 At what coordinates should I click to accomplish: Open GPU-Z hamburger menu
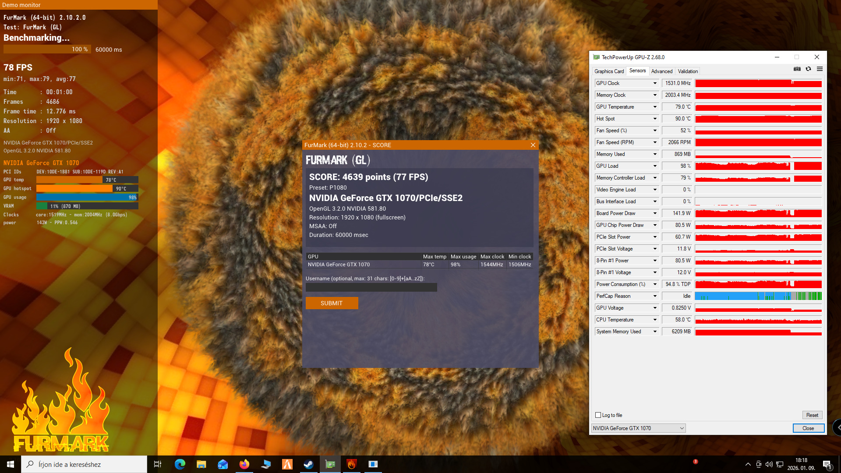[x=820, y=69]
